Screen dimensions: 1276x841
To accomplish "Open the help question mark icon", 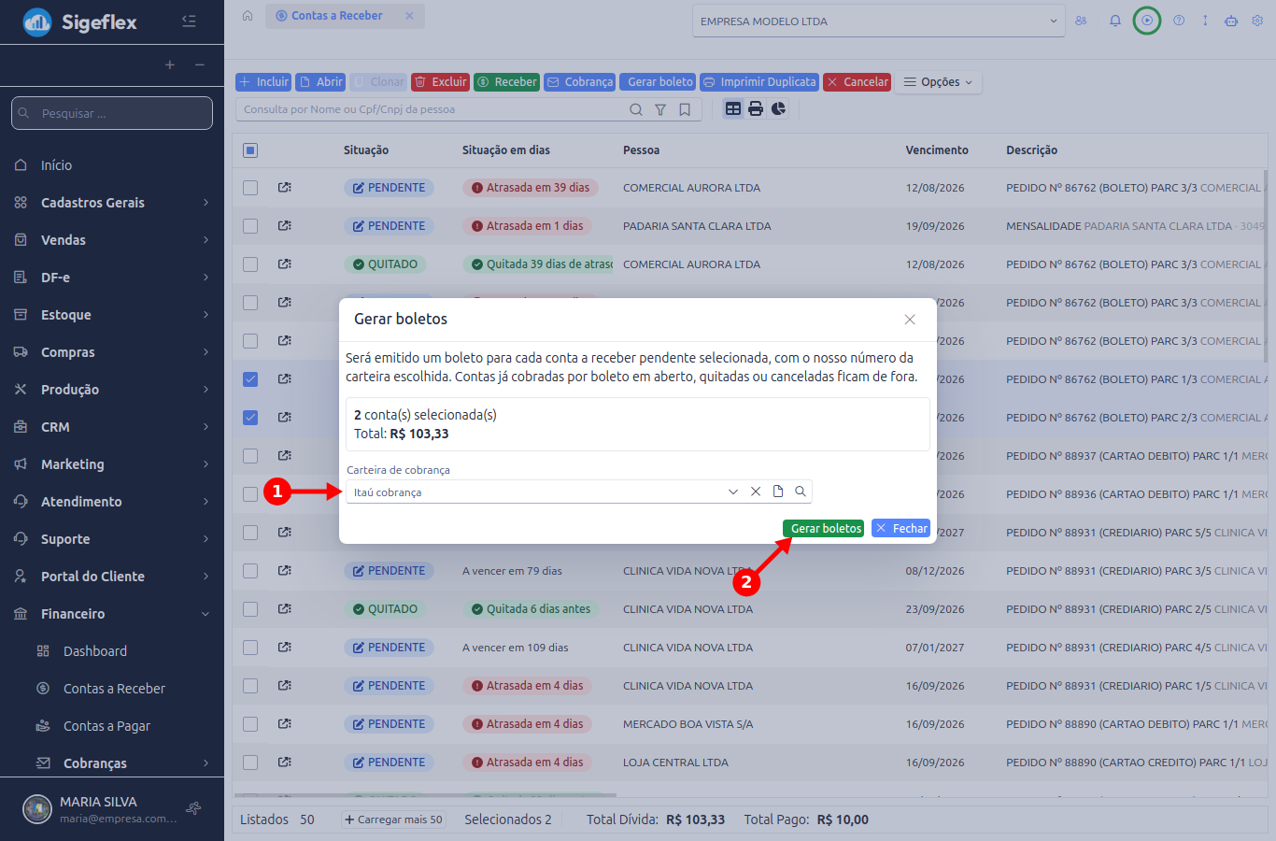I will [x=1179, y=21].
